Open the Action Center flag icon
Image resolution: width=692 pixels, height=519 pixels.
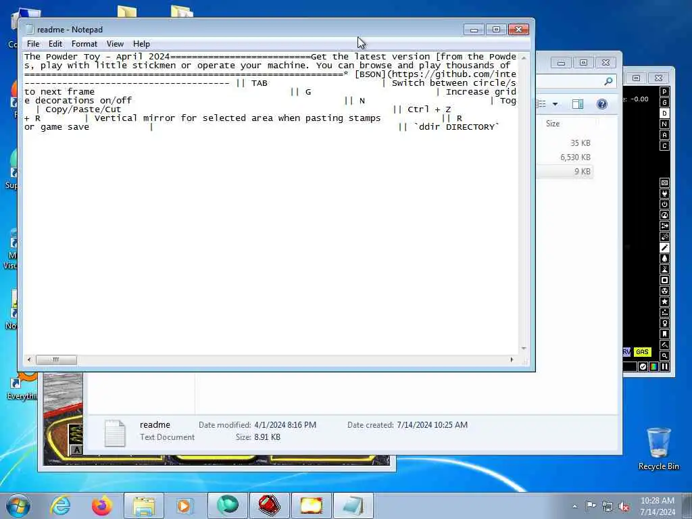[x=591, y=505]
